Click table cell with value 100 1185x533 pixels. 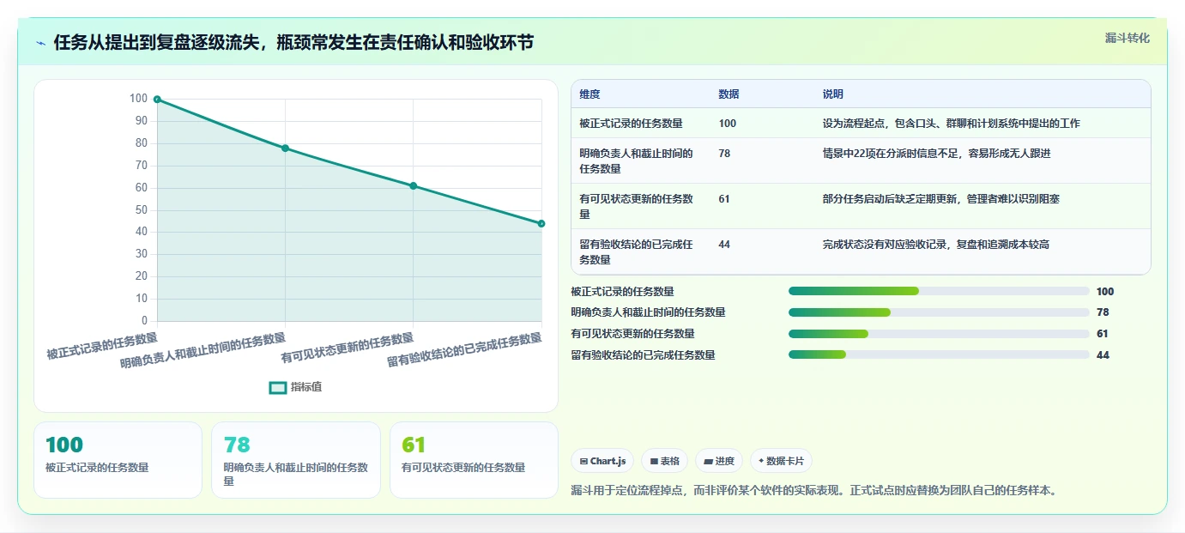pyautogui.click(x=728, y=124)
